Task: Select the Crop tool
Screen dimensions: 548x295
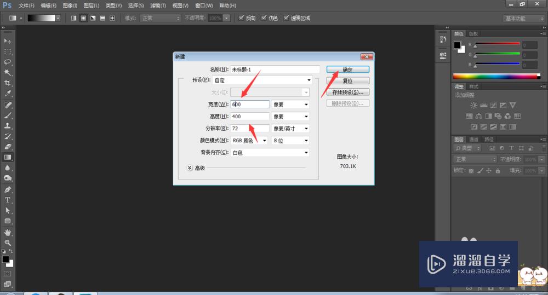Action: point(7,83)
